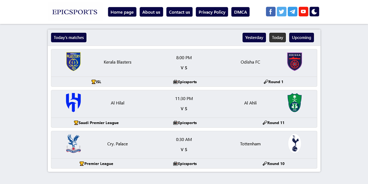Screen dimensions: 368x184
Task: Click the EPICSPORTS site logo
Action: tap(75, 12)
